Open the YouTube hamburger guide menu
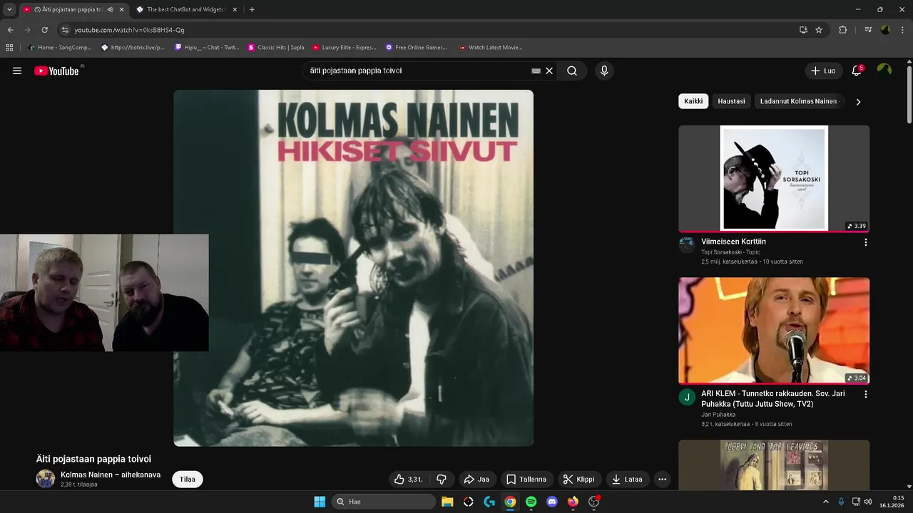 pyautogui.click(x=17, y=71)
